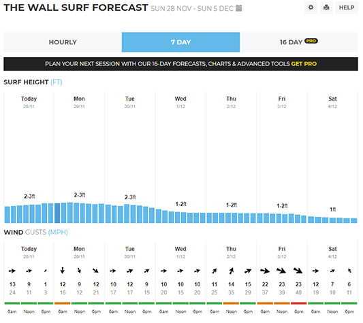Open the HELP button
The height and width of the screenshot is (323, 363).
point(347,7)
